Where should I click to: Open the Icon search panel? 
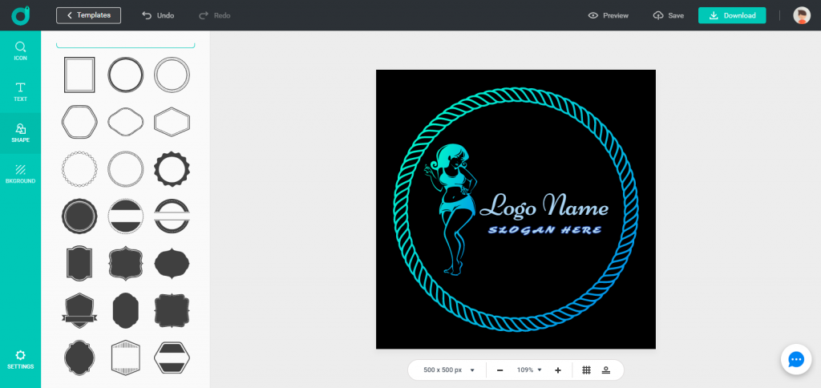tap(20, 51)
